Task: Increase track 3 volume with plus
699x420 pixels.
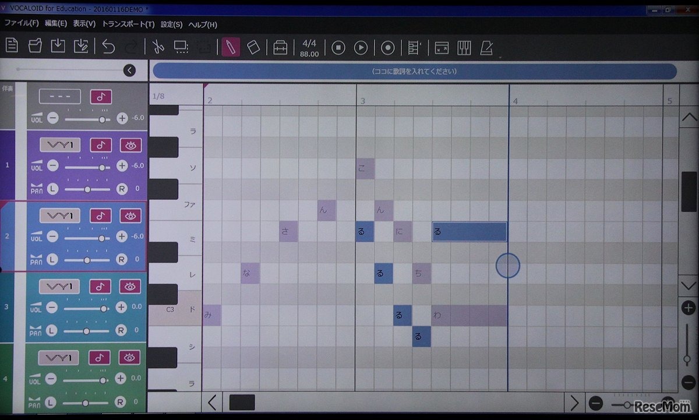Action: point(121,307)
